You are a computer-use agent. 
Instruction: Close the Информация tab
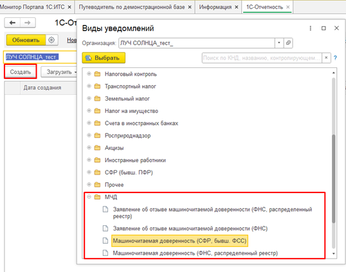click(236, 7)
